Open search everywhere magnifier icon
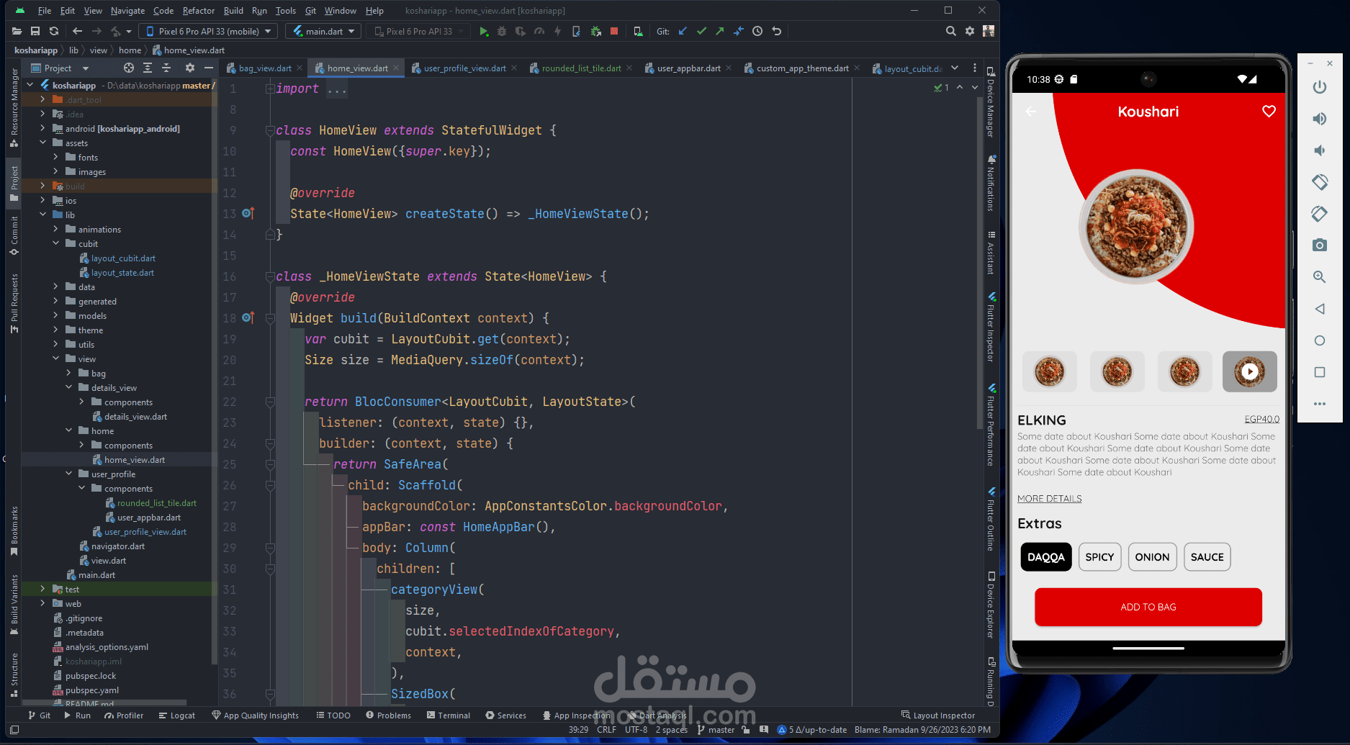Screen dimensions: 1350x745 point(950,31)
